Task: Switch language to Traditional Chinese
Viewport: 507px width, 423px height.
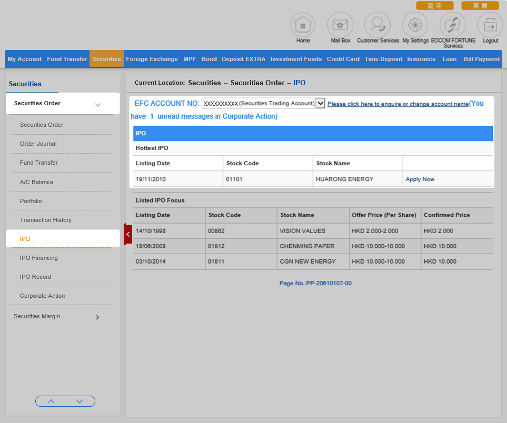Action: click(480, 6)
